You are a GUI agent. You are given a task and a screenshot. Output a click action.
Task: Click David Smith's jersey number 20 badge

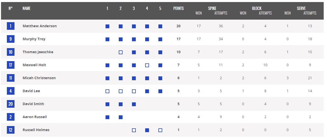point(11,104)
